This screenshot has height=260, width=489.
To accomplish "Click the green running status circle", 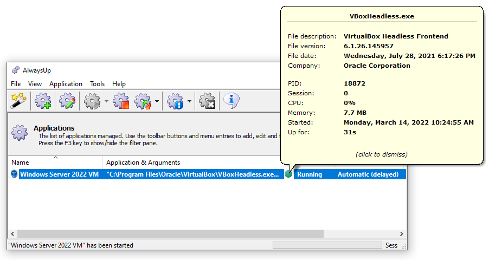I will click(x=288, y=174).
